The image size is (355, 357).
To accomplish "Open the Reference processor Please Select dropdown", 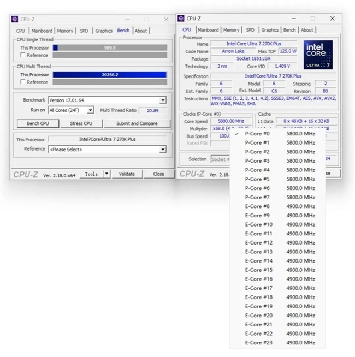I will tap(163, 149).
